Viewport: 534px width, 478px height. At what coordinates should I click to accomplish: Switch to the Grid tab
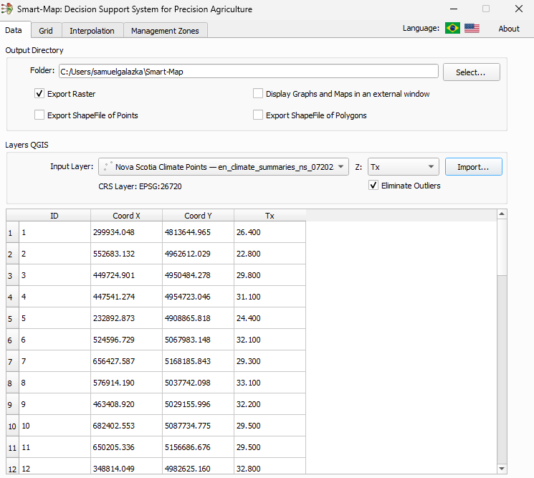click(x=46, y=31)
